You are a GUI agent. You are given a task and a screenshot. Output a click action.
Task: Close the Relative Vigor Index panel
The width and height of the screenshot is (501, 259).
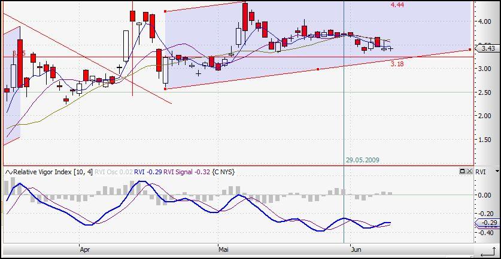469,171
